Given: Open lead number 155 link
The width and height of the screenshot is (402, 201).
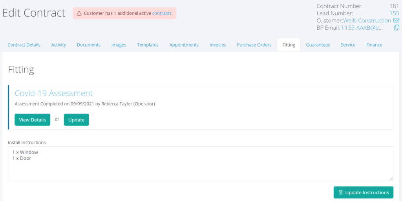Looking at the screenshot, I should point(394,13).
